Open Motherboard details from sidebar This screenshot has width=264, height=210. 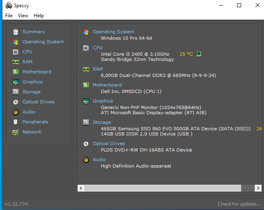[x=37, y=72]
